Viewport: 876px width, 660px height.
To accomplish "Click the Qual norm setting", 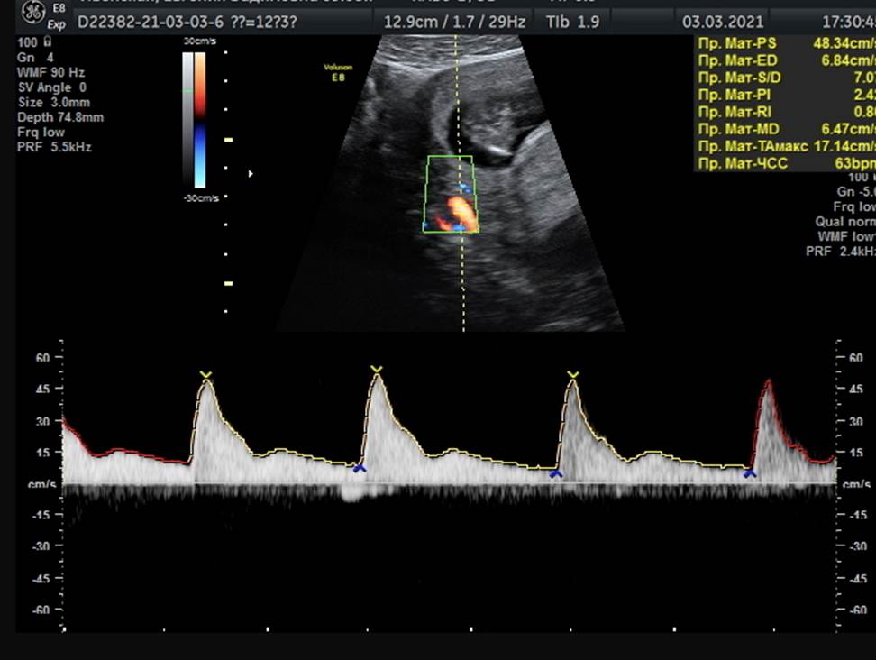I will tap(844, 222).
